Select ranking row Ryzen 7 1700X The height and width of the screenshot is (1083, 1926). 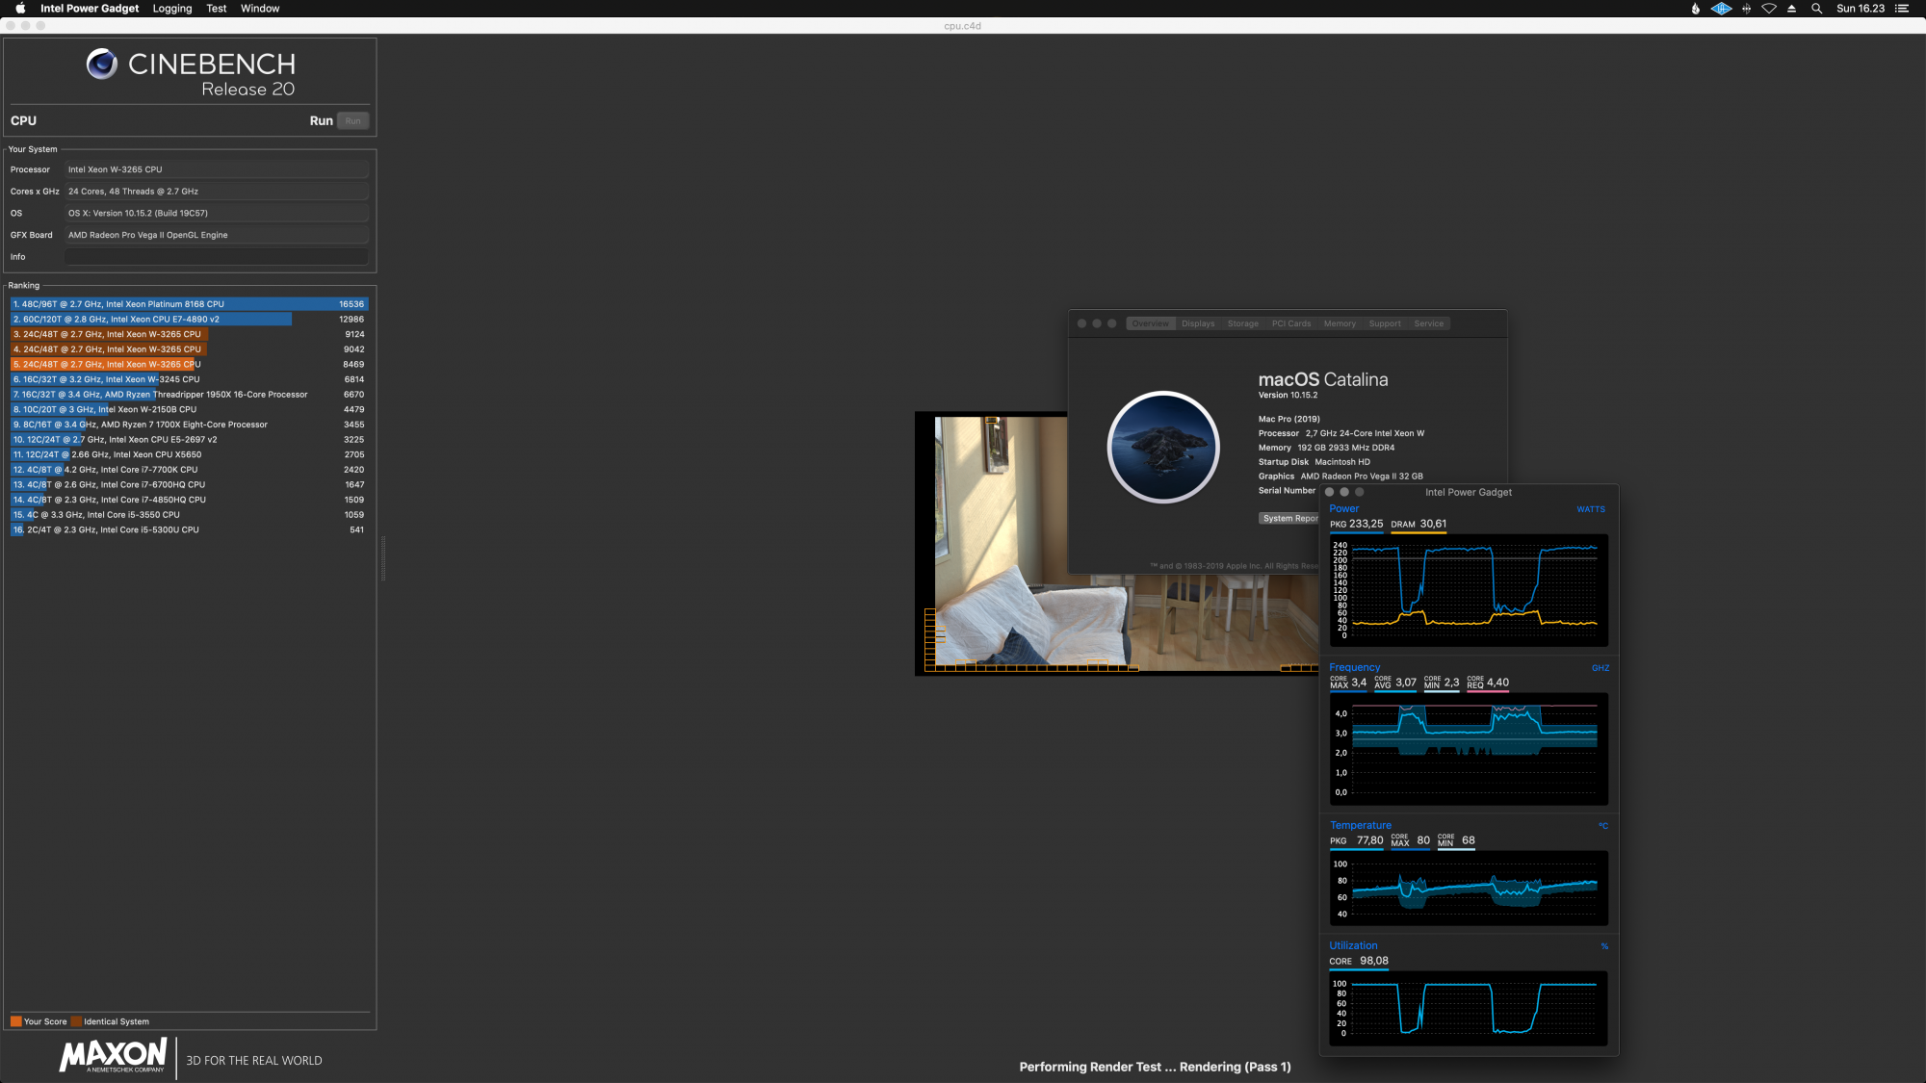189,425
